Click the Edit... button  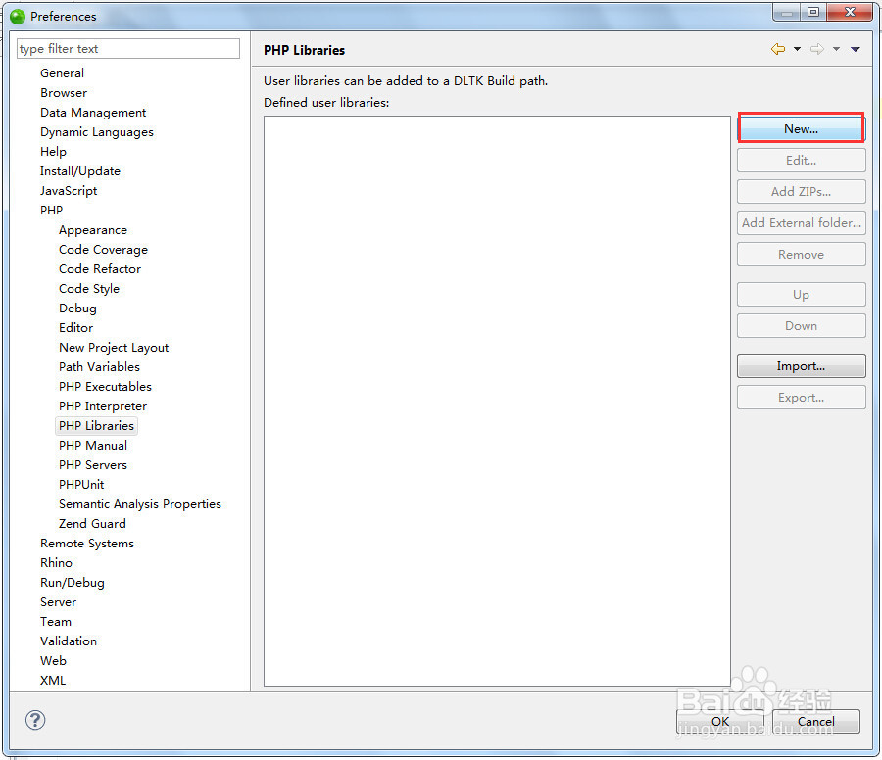point(801,161)
